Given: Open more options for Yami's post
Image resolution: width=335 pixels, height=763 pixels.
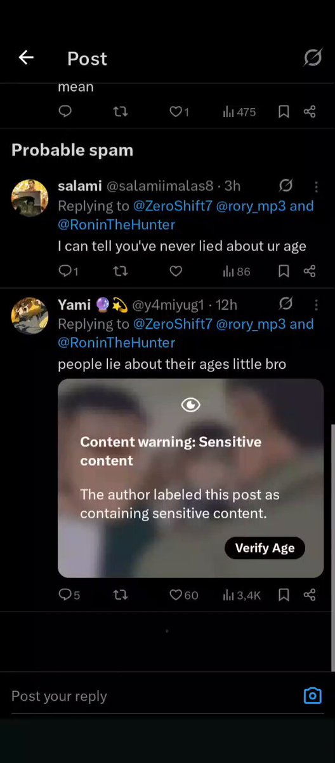Looking at the screenshot, I should [x=316, y=305].
